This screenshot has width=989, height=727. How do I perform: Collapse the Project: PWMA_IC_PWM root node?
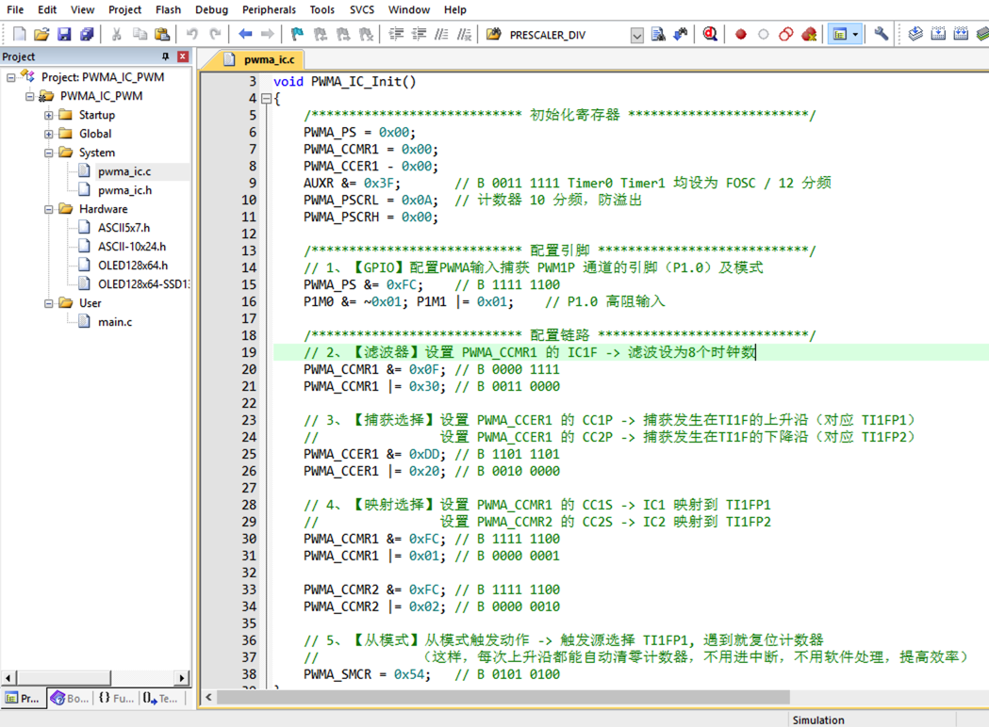(11, 77)
